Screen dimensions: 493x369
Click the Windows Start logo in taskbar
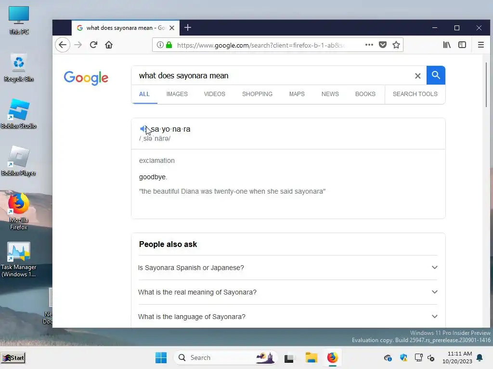161,357
